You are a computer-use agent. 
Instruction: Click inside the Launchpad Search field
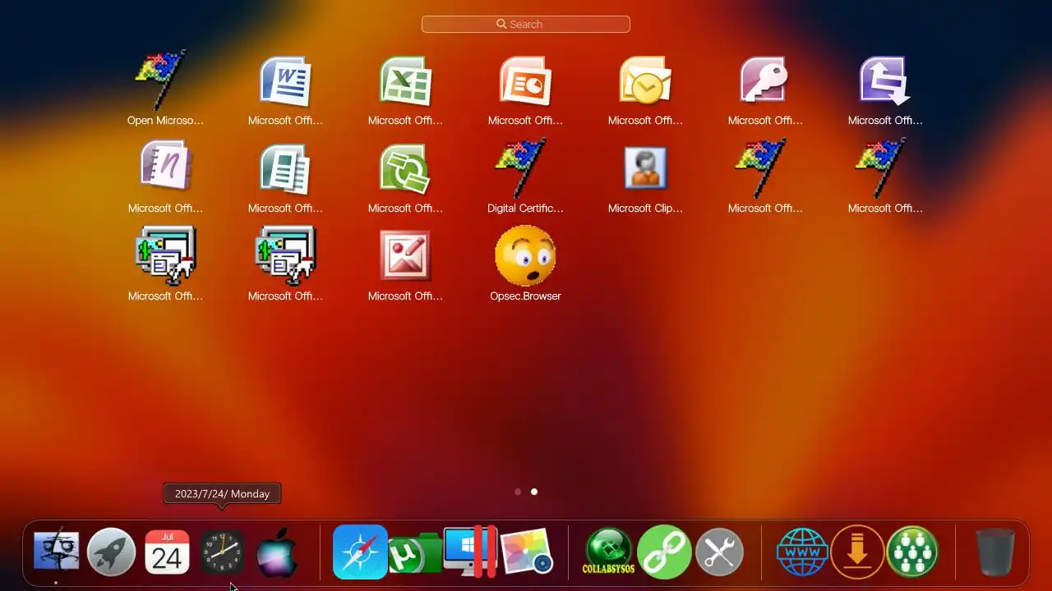coord(526,25)
